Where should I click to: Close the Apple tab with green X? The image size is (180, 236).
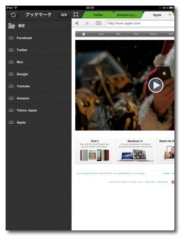click(x=170, y=15)
